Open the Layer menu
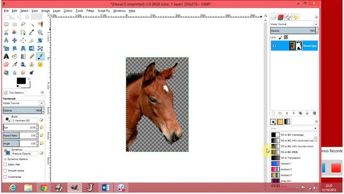Screen dimensions: 344x194 coord(56,11)
